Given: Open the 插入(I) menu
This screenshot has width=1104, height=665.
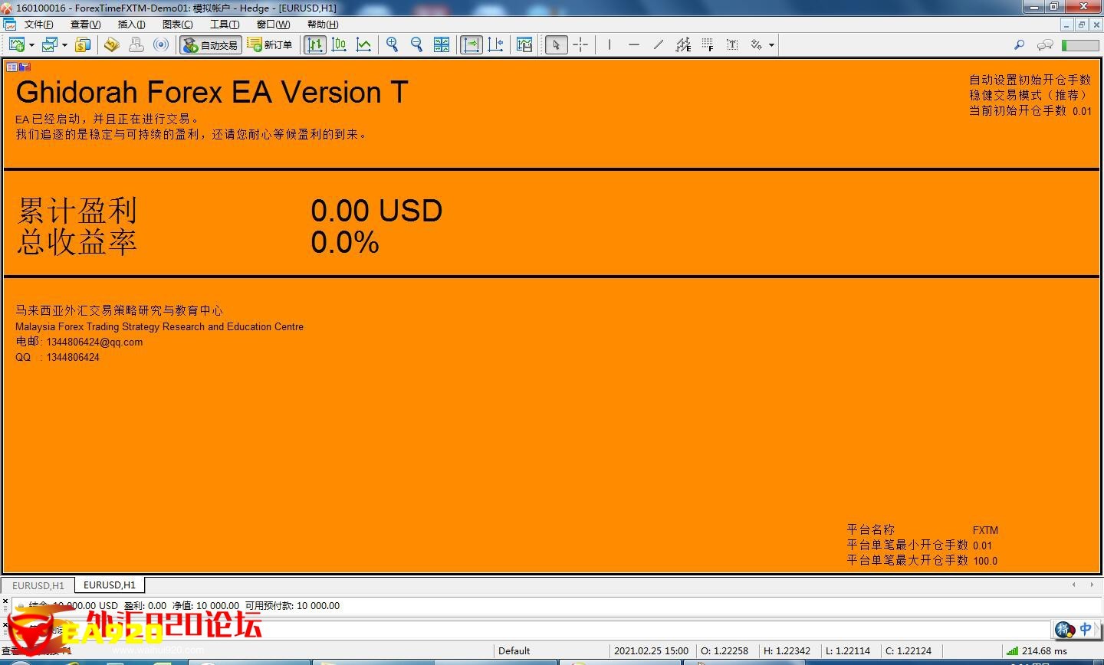Looking at the screenshot, I should 131,25.
